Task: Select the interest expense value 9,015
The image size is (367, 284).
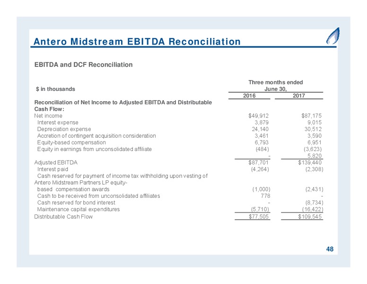Action: (315, 123)
